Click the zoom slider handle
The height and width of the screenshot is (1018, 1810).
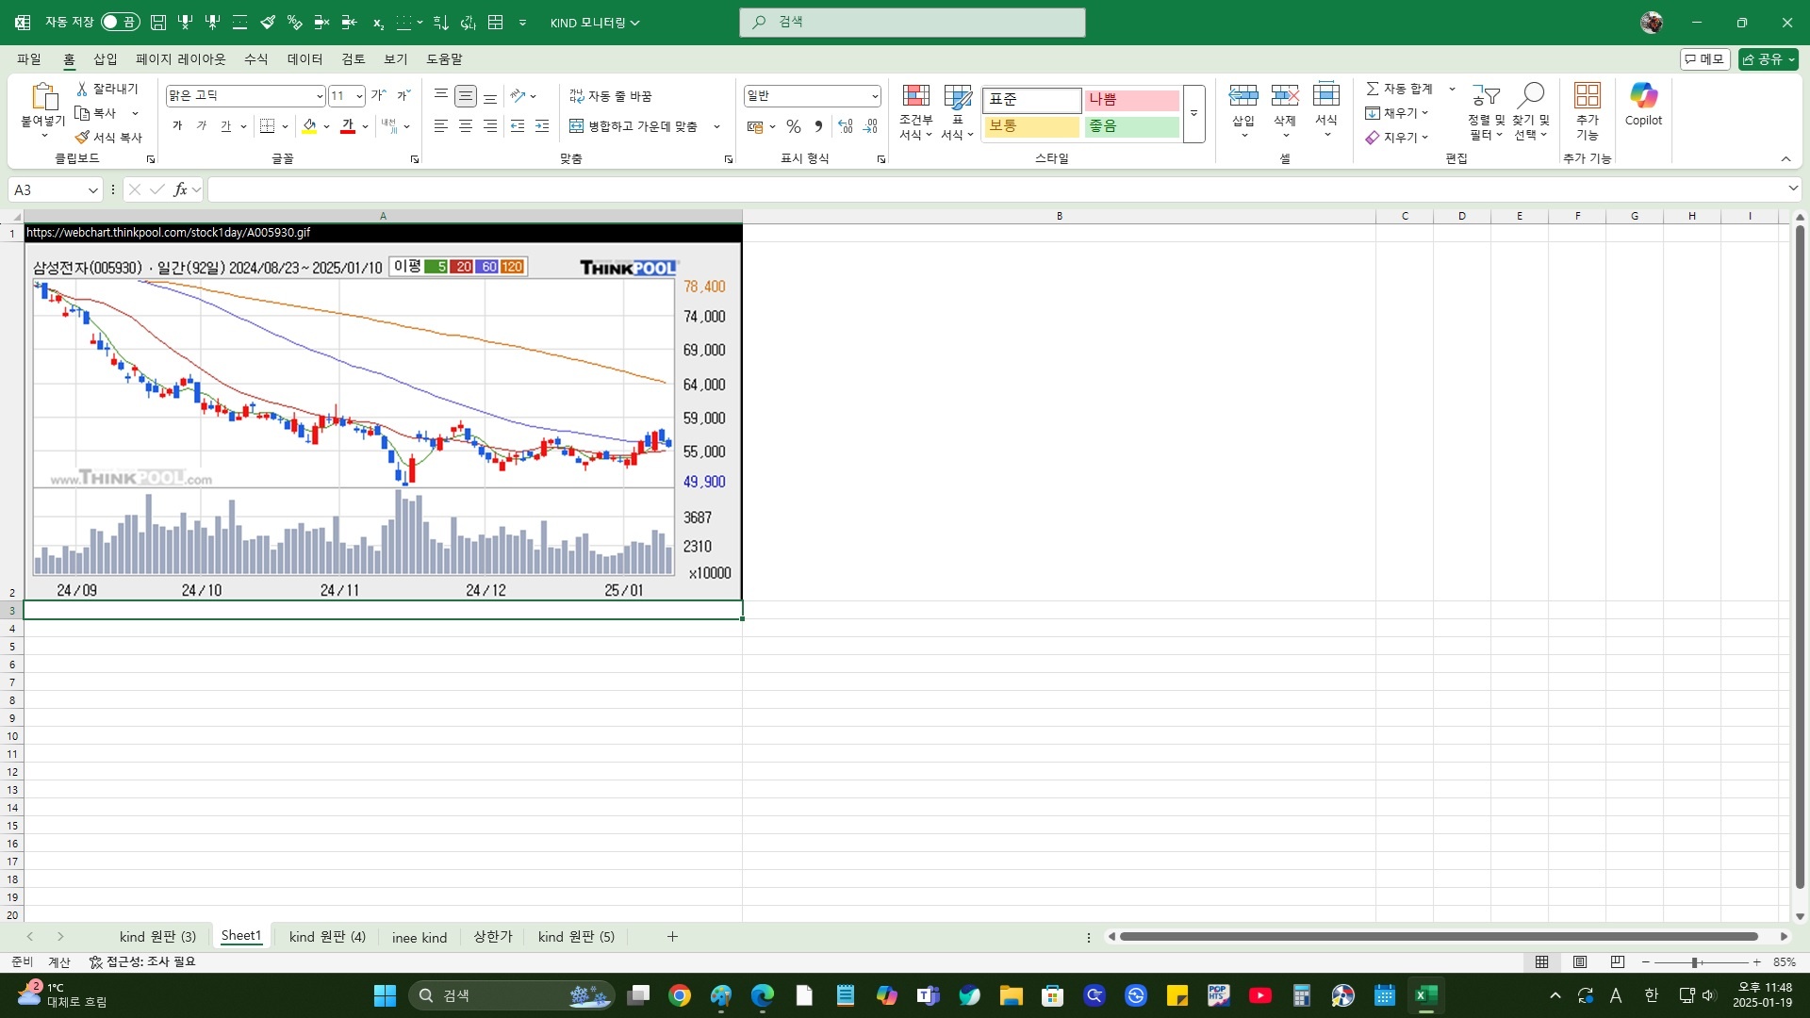point(1695,962)
